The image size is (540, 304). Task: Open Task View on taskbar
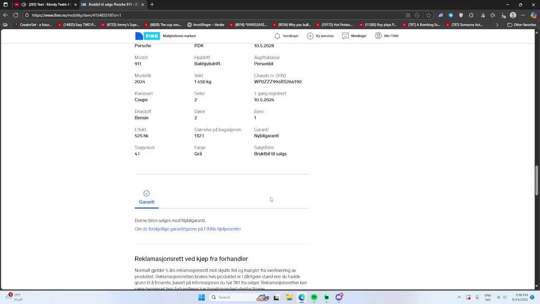coord(276,298)
